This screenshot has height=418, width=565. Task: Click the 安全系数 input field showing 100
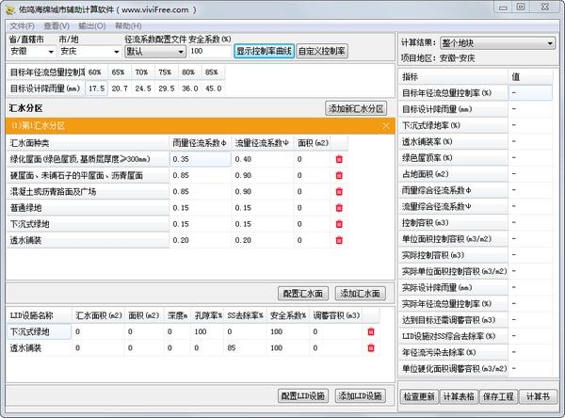[209, 52]
